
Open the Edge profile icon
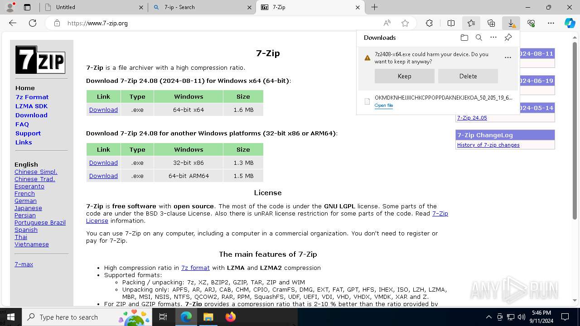pos(10,7)
